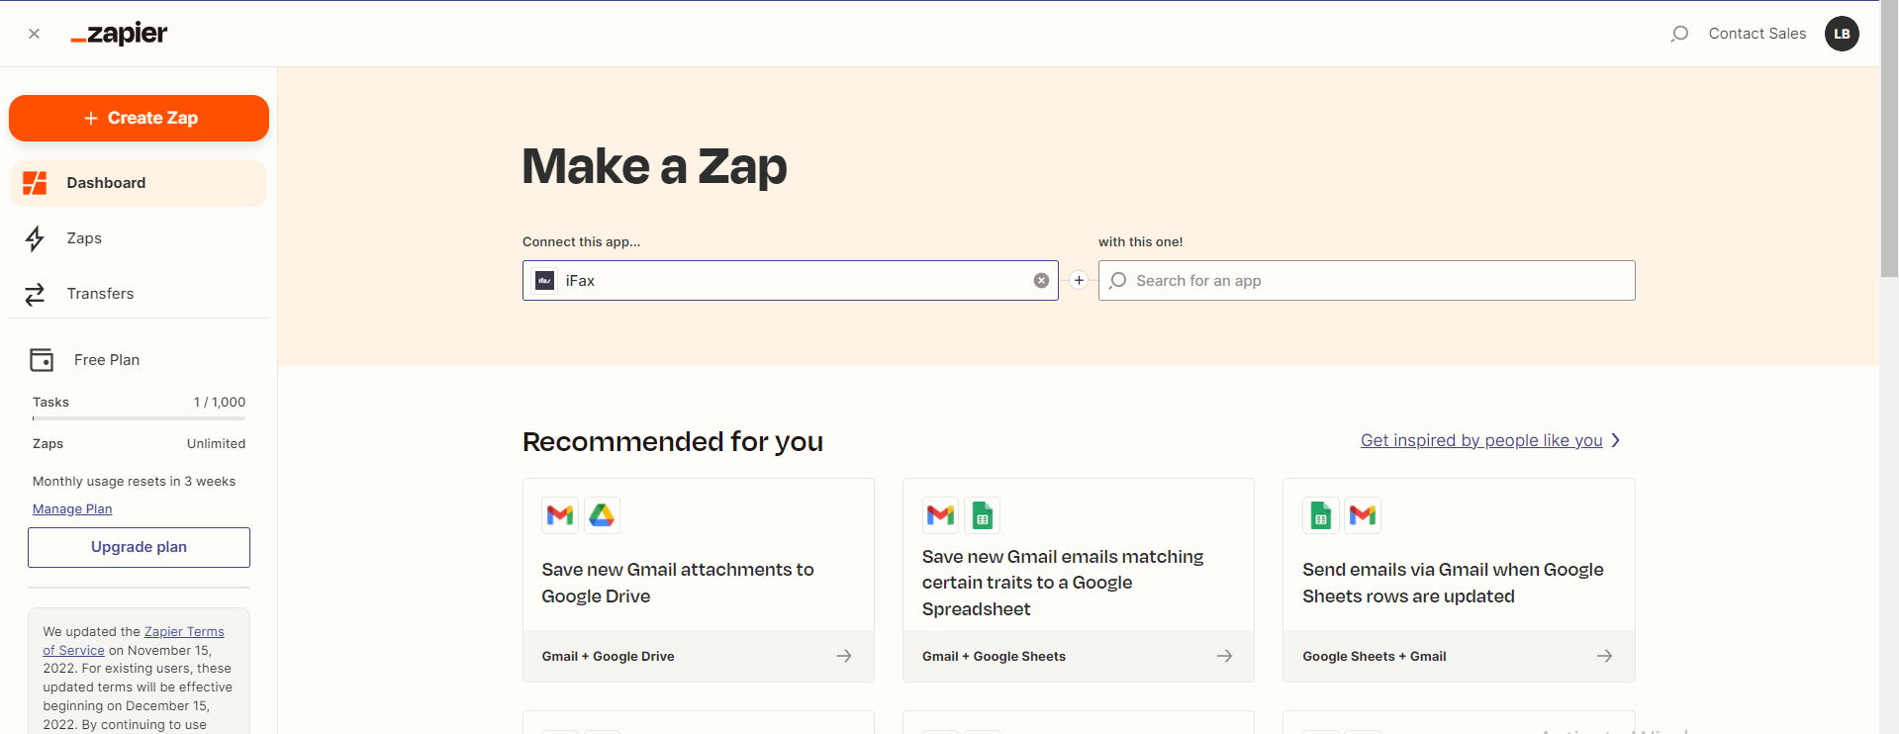Click the Transfers arrows icon
The height and width of the screenshot is (734, 1899).
tap(35, 294)
